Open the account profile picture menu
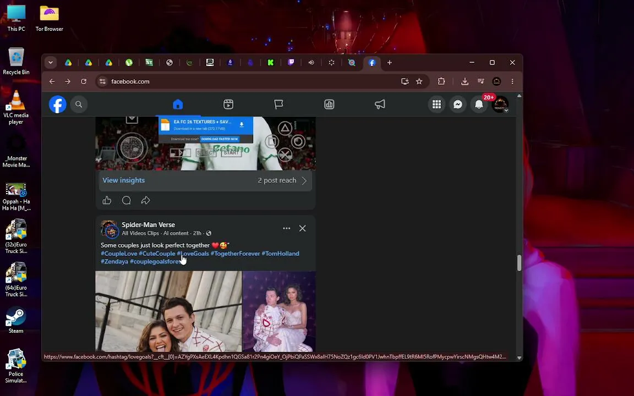634x396 pixels. pos(500,105)
